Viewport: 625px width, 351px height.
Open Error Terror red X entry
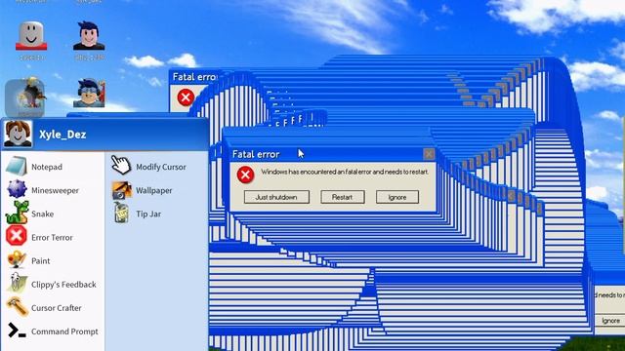click(39, 237)
